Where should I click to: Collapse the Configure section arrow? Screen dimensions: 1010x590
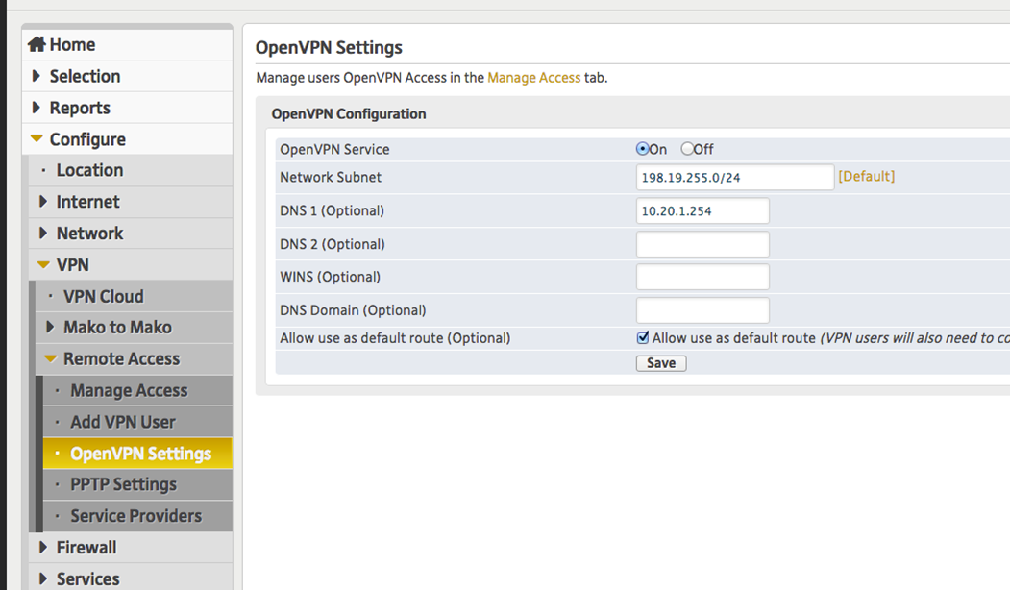tap(37, 138)
